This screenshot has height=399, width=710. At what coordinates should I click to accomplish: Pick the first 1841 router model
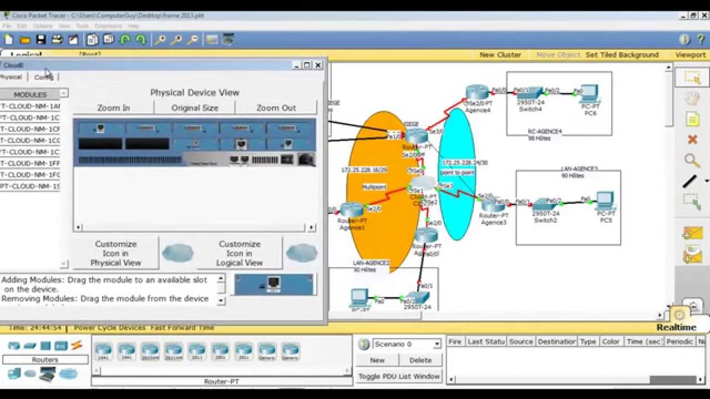tap(104, 351)
